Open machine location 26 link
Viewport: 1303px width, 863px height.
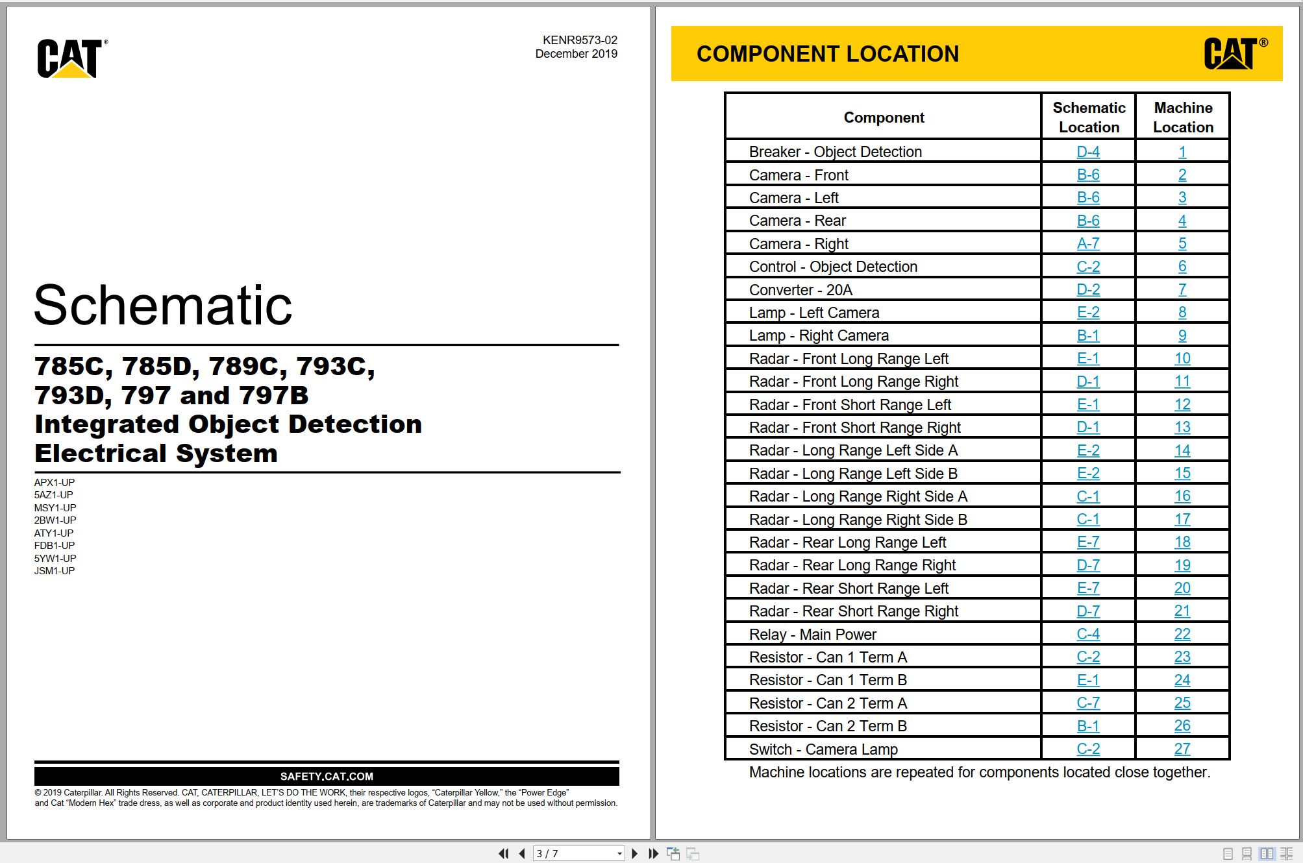(1182, 726)
